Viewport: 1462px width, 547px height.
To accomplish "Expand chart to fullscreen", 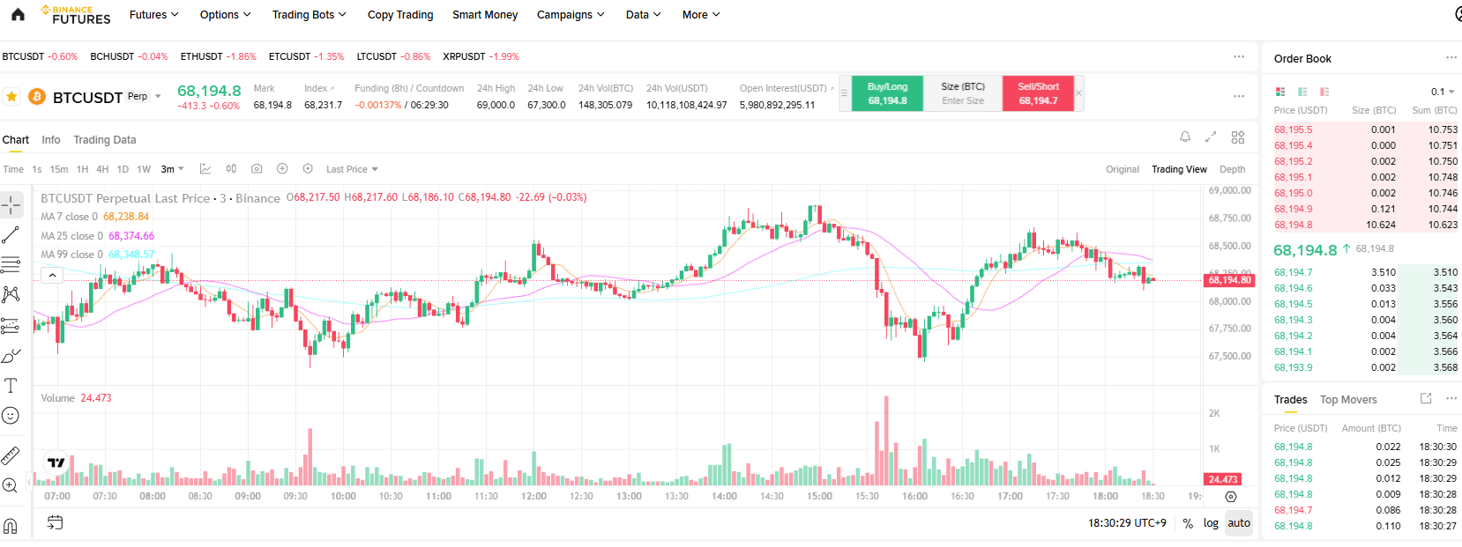I will [x=1211, y=137].
